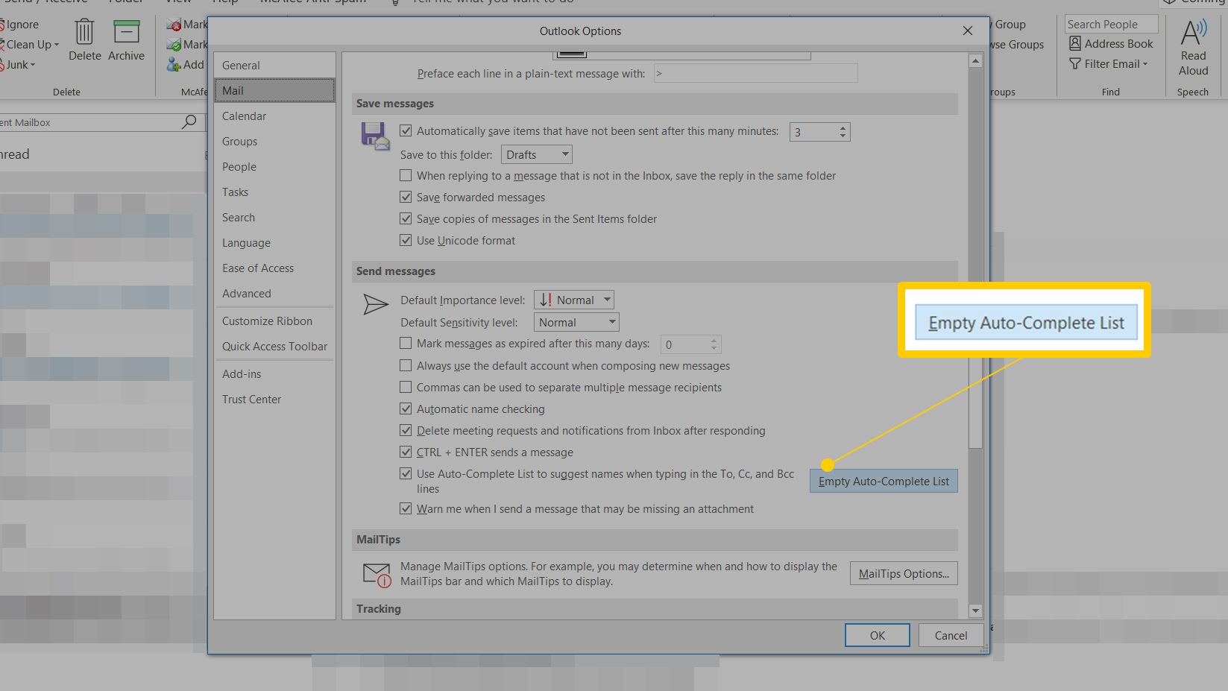1228x691 pixels.
Task: Open MailTips Options button
Action: point(904,573)
